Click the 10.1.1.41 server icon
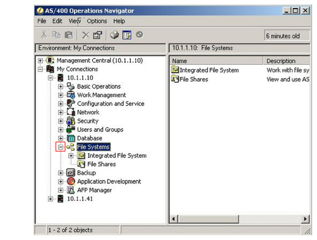The width and height of the screenshot is (317, 240). point(60,198)
